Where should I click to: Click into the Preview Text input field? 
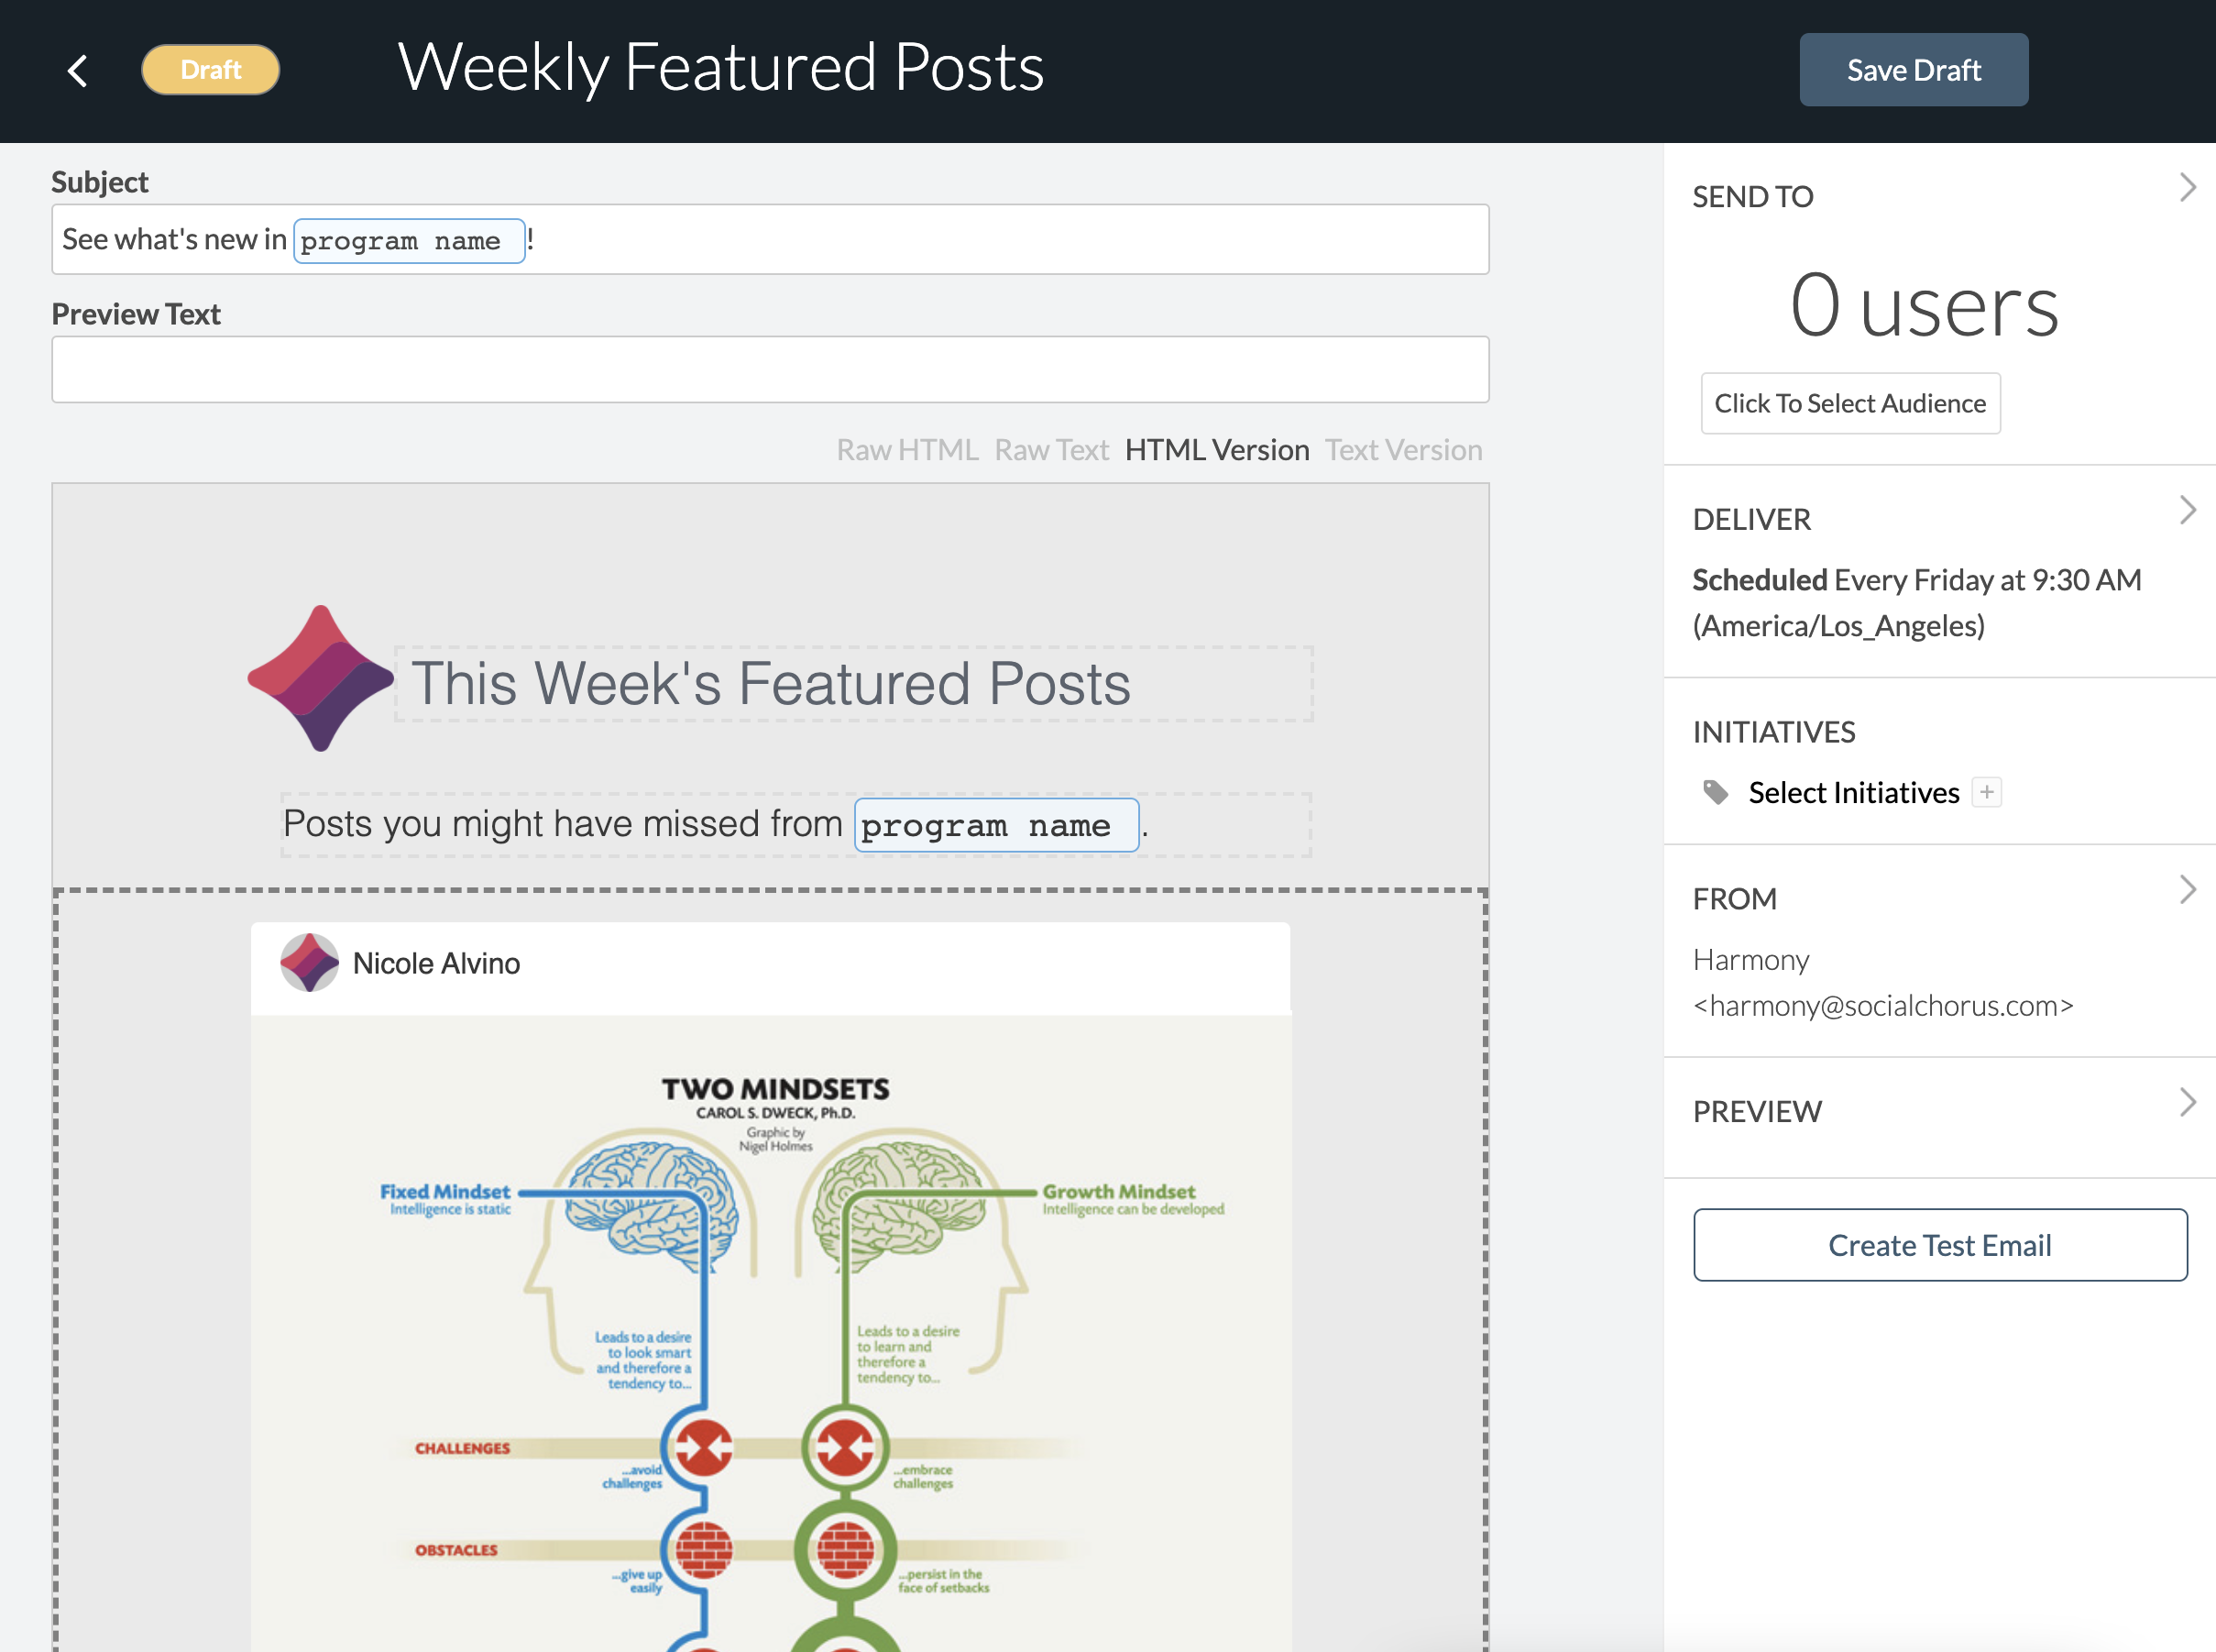click(x=770, y=370)
